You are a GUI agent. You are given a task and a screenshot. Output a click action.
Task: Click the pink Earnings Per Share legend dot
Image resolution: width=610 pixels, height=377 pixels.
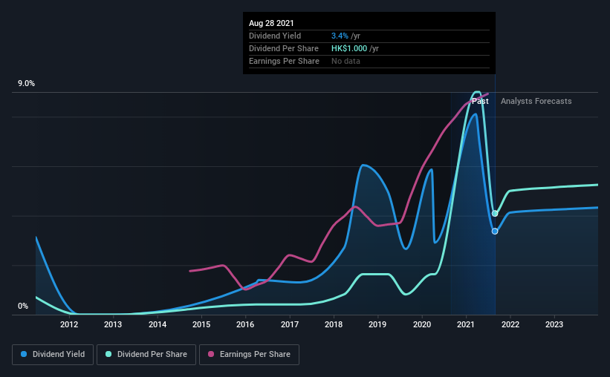coord(211,354)
